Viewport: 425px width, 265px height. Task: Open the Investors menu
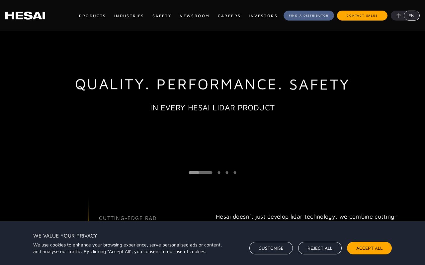263,16
